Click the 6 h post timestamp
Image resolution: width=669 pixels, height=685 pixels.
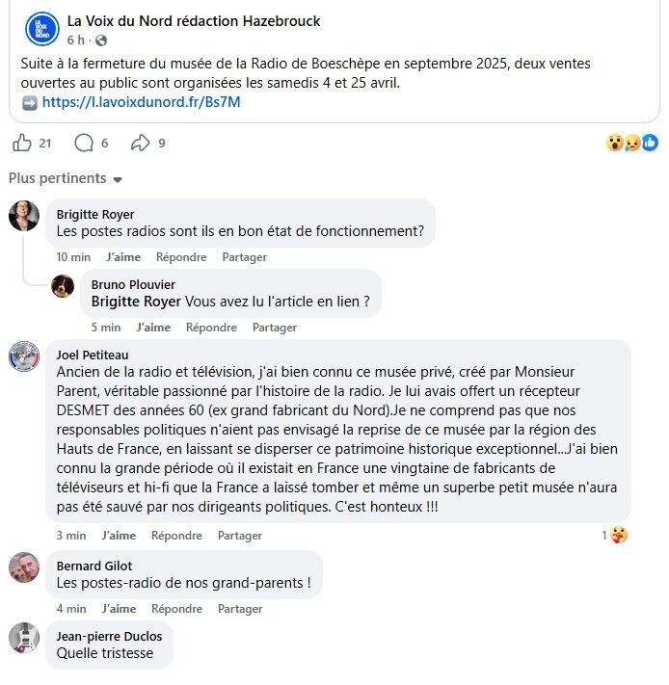coord(76,40)
